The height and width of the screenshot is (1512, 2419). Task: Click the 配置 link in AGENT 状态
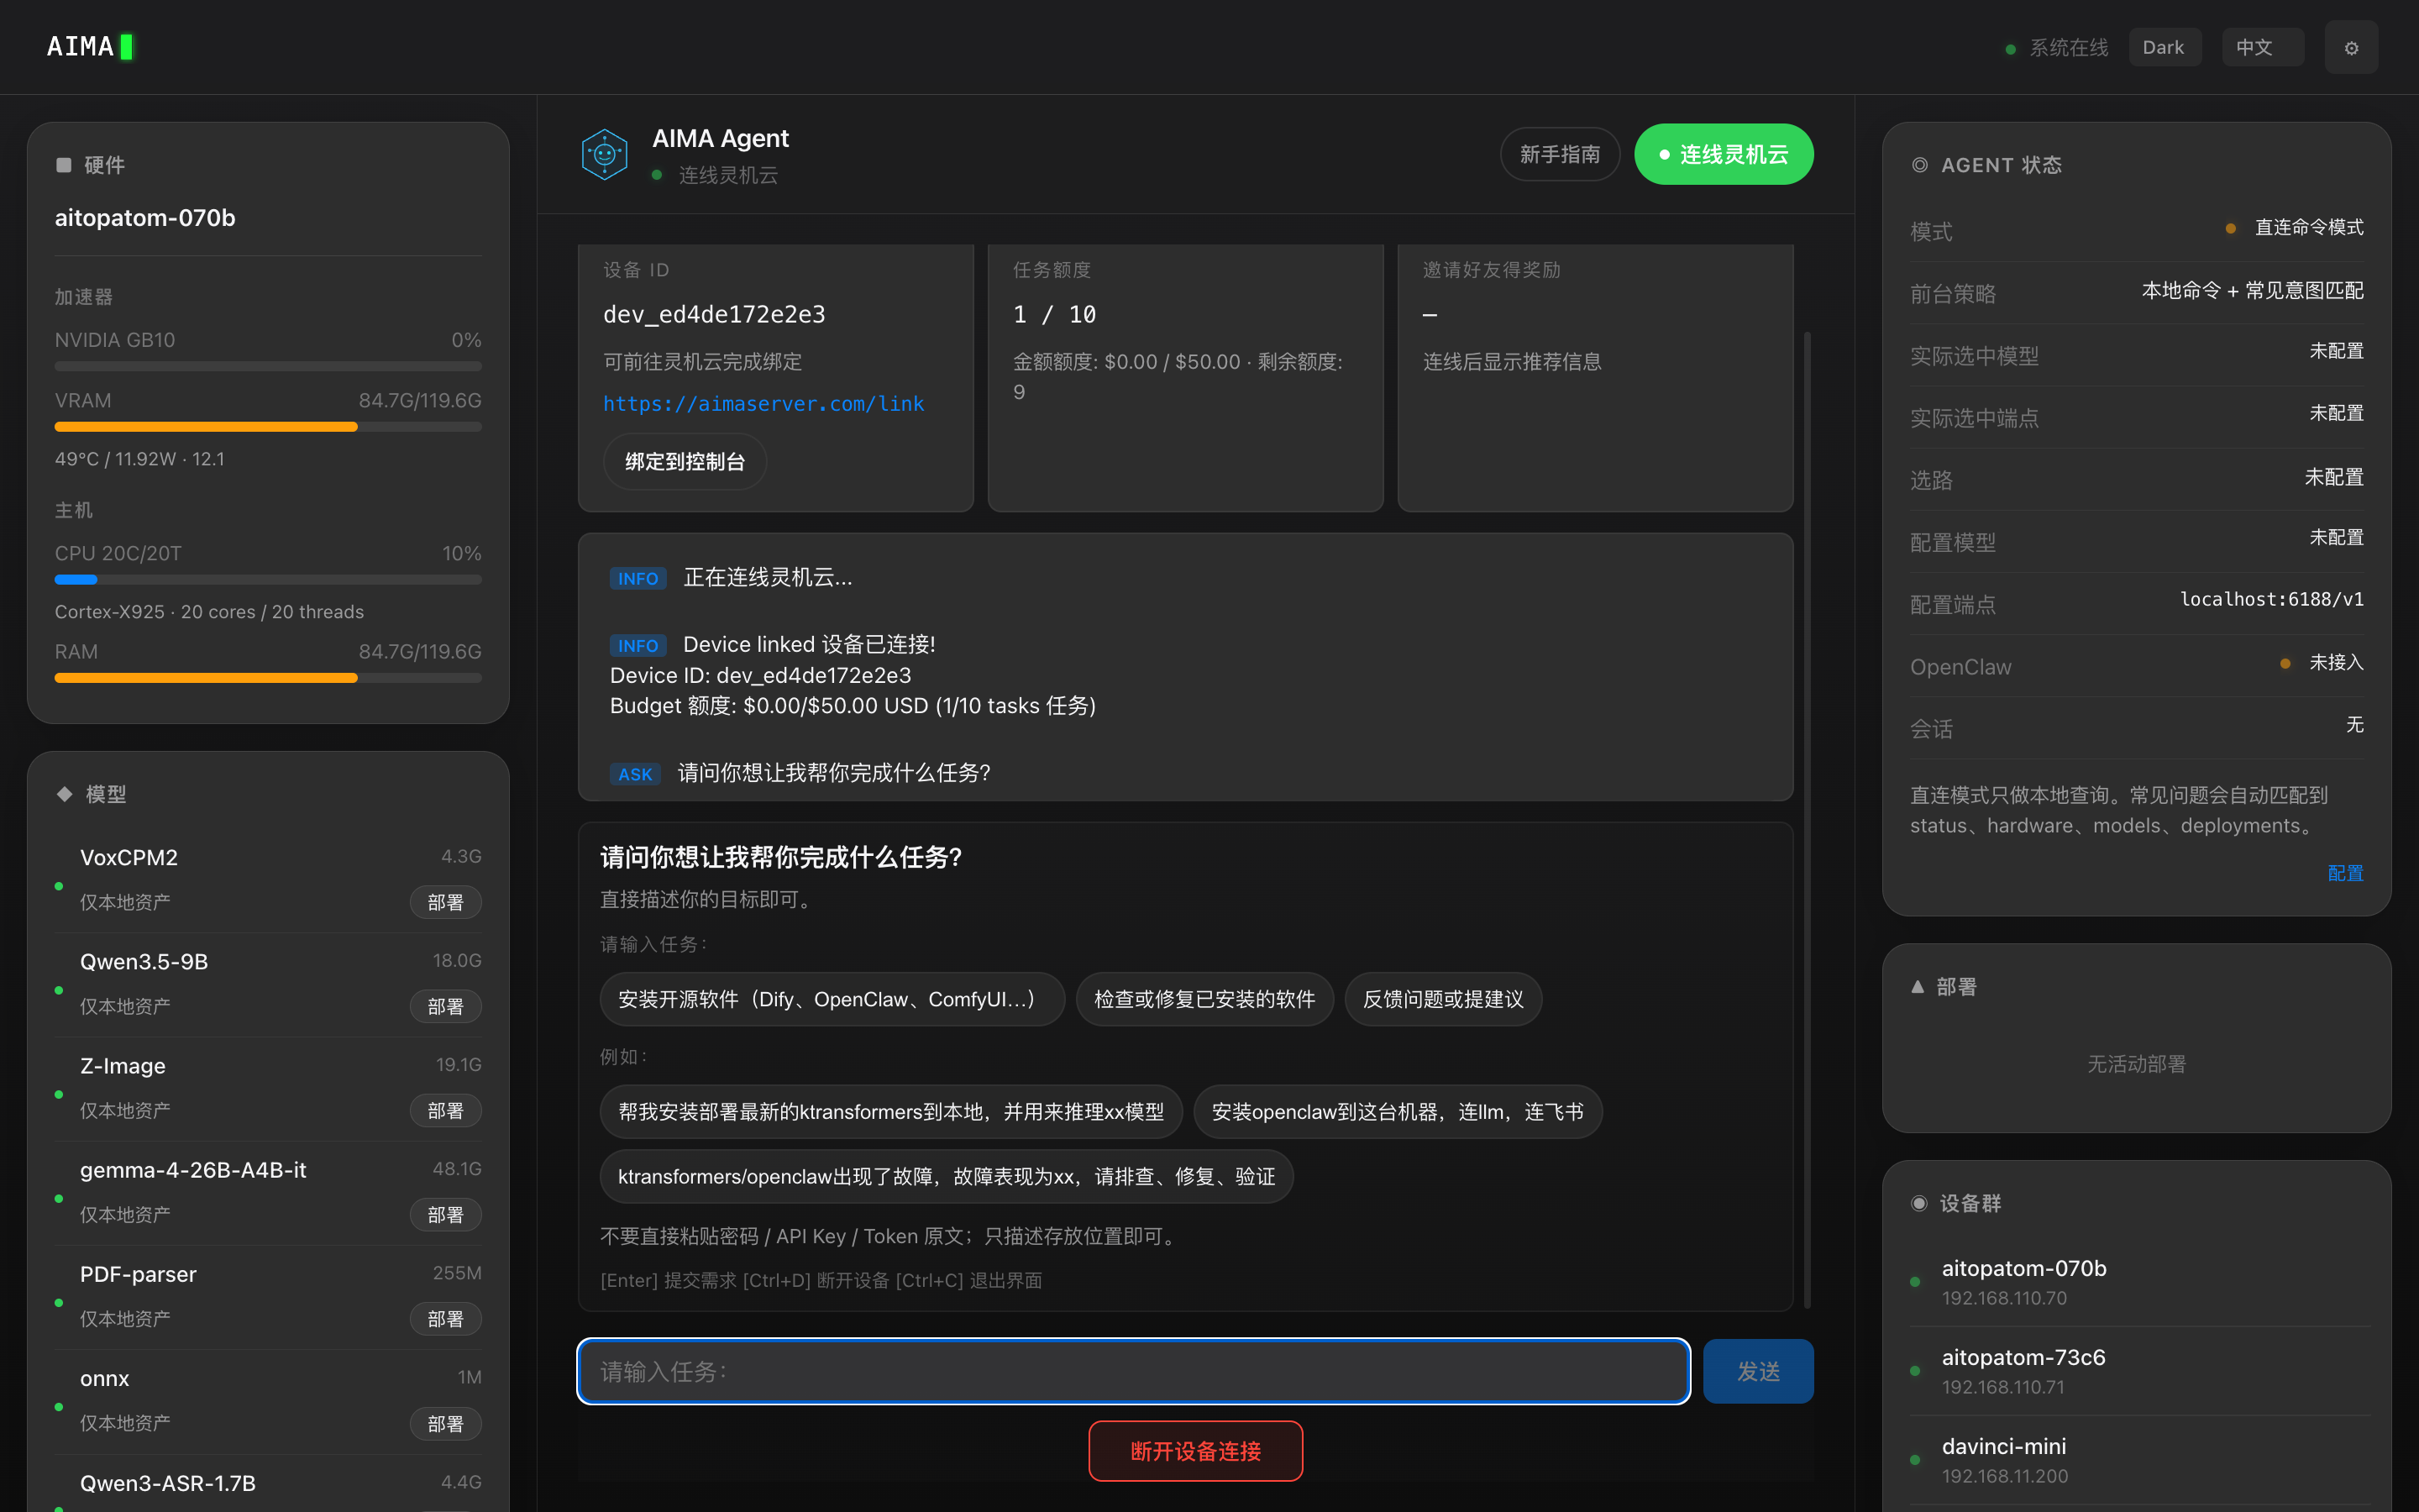coord(2347,873)
